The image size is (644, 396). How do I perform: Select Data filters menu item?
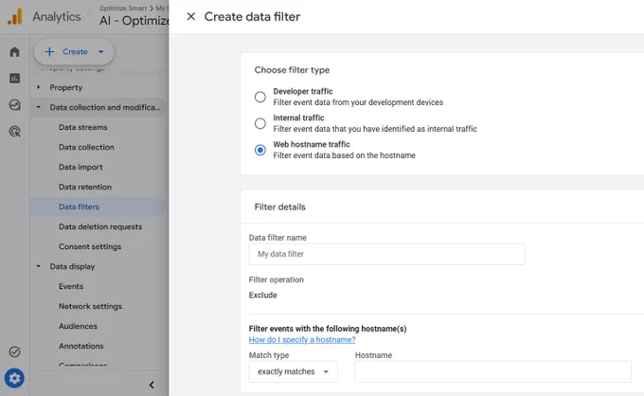tap(79, 207)
